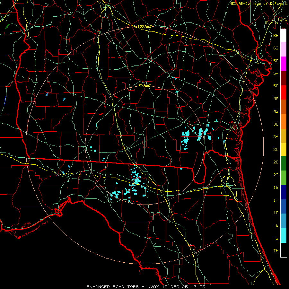
Task: Select the '18' legend value
Action: 276,188
